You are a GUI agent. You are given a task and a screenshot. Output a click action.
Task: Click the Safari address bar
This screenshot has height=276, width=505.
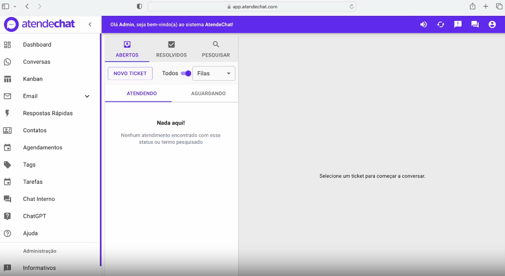pyautogui.click(x=252, y=7)
